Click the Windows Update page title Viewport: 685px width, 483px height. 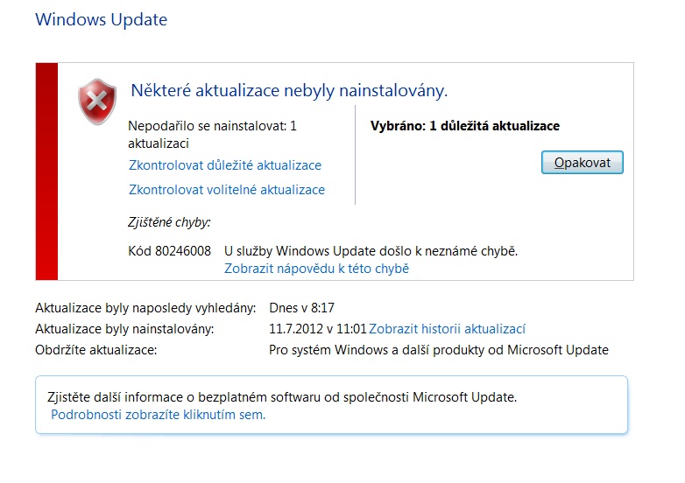click(101, 19)
